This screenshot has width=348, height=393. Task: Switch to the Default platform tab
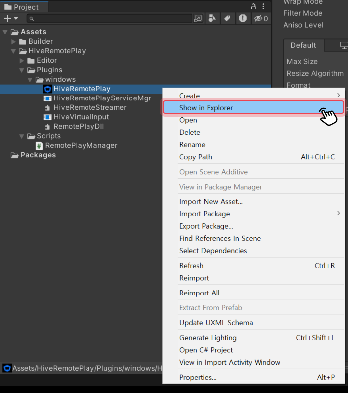[303, 45]
